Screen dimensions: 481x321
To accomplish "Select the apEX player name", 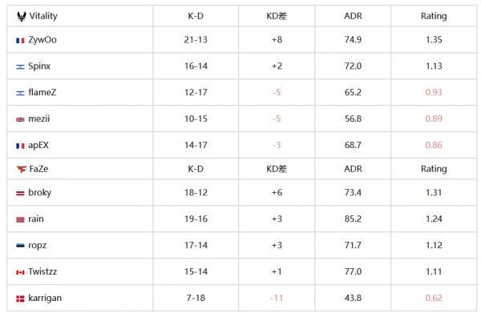I will (38, 145).
